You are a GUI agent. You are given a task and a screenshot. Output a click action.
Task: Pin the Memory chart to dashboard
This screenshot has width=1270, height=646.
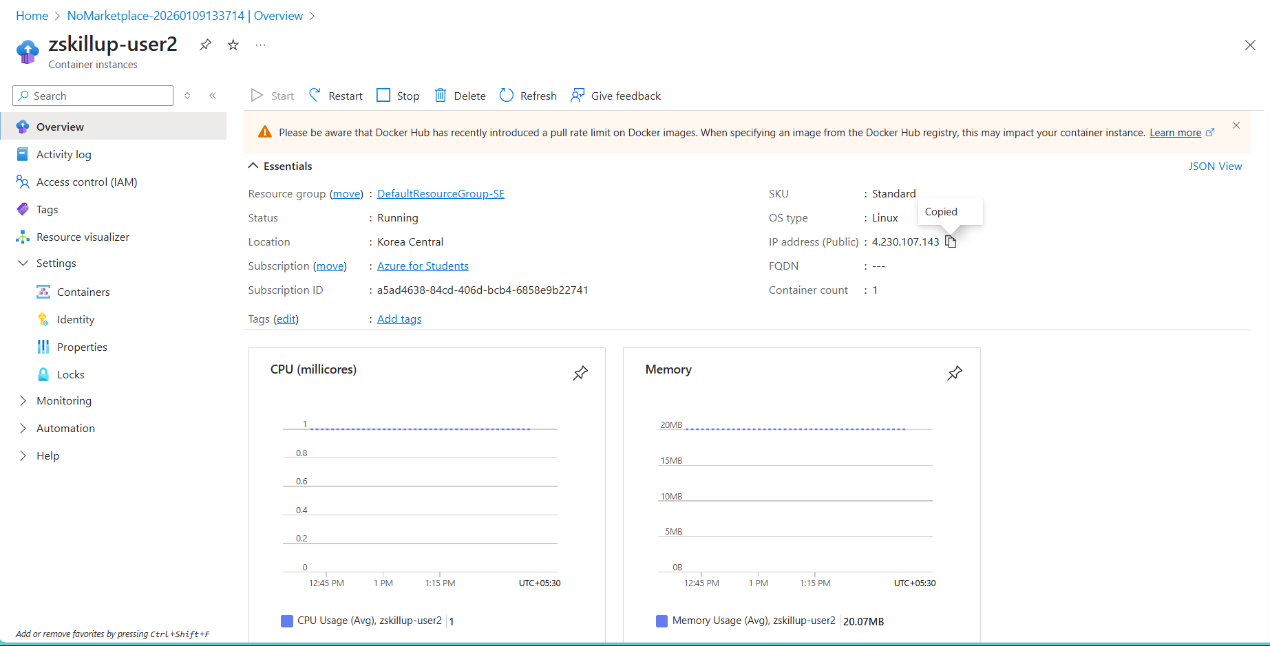(x=955, y=373)
